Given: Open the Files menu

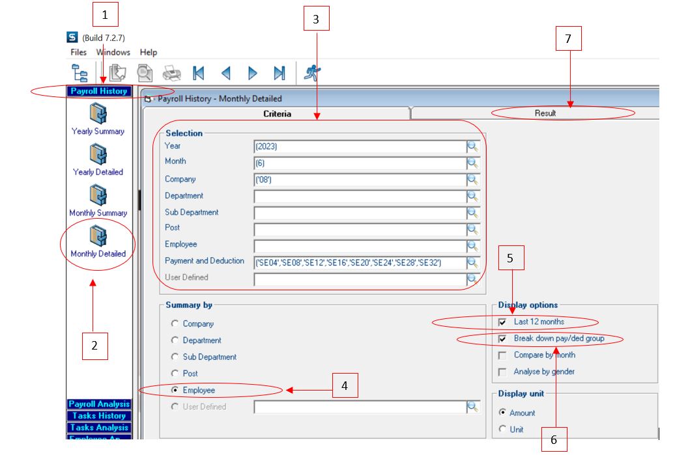Looking at the screenshot, I should pos(78,52).
